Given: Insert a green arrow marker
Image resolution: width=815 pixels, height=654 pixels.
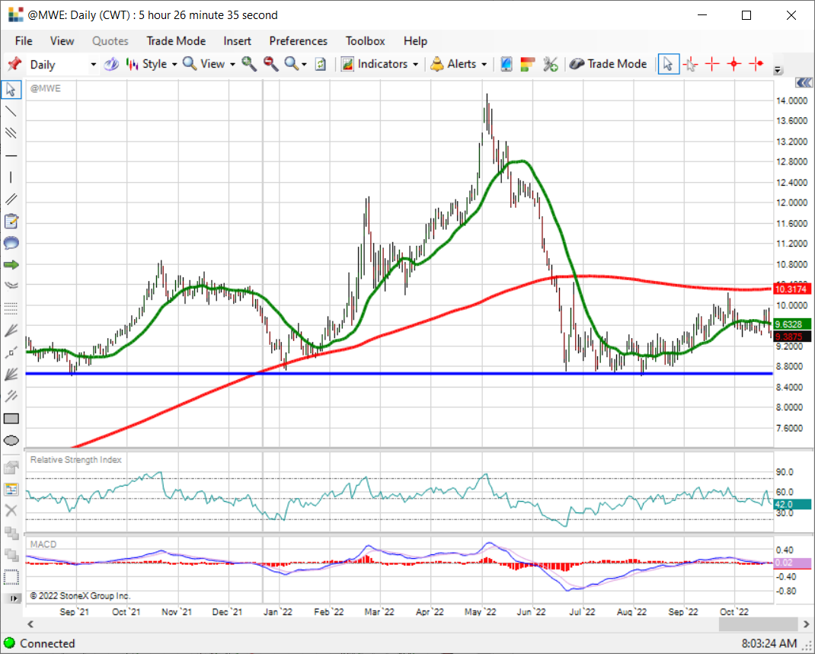Looking at the screenshot, I should tap(11, 265).
